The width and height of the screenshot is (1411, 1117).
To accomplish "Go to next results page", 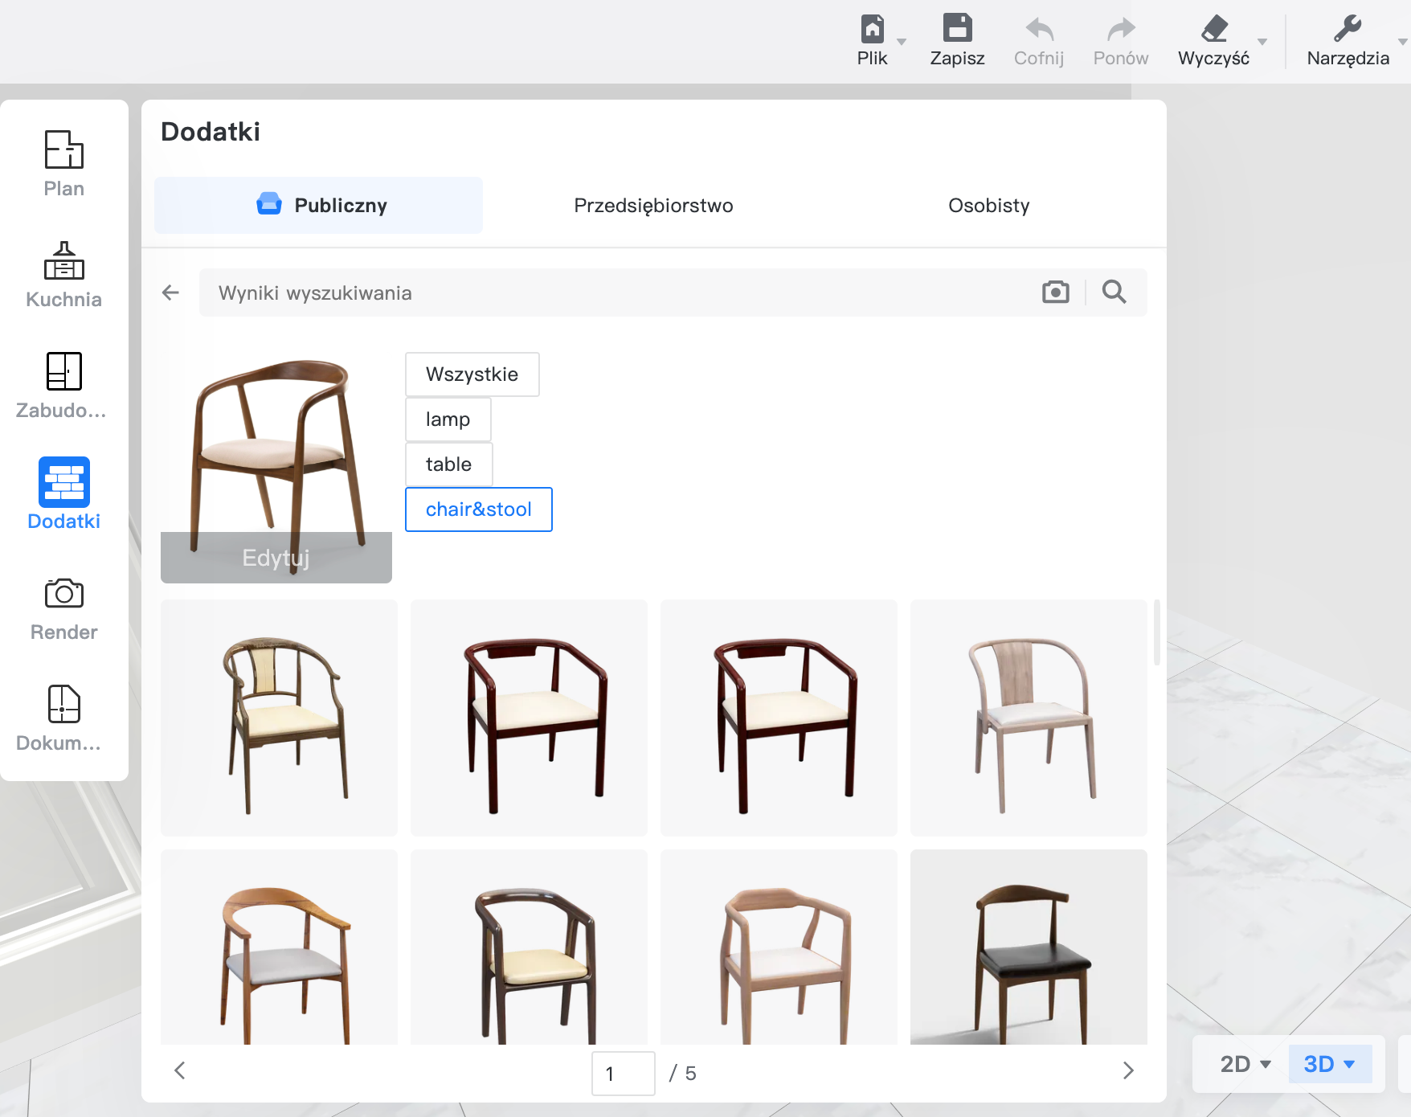I will click(1128, 1070).
